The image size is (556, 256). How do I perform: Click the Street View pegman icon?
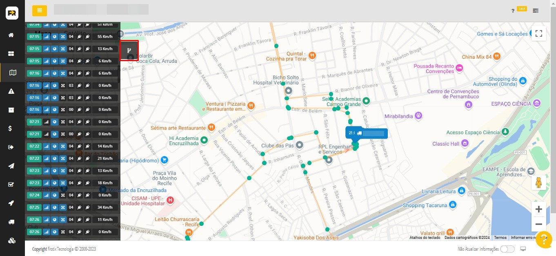click(538, 183)
